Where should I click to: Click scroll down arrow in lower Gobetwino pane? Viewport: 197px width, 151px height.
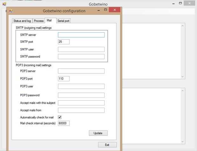[183, 142]
